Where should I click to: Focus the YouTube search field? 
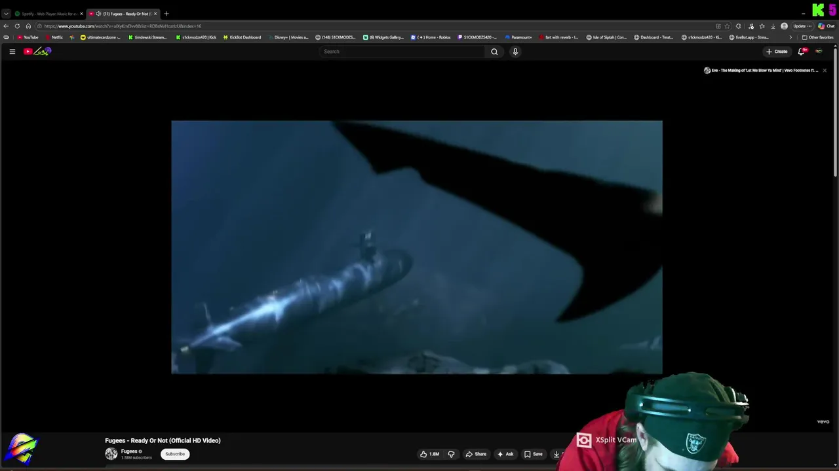tap(402, 52)
